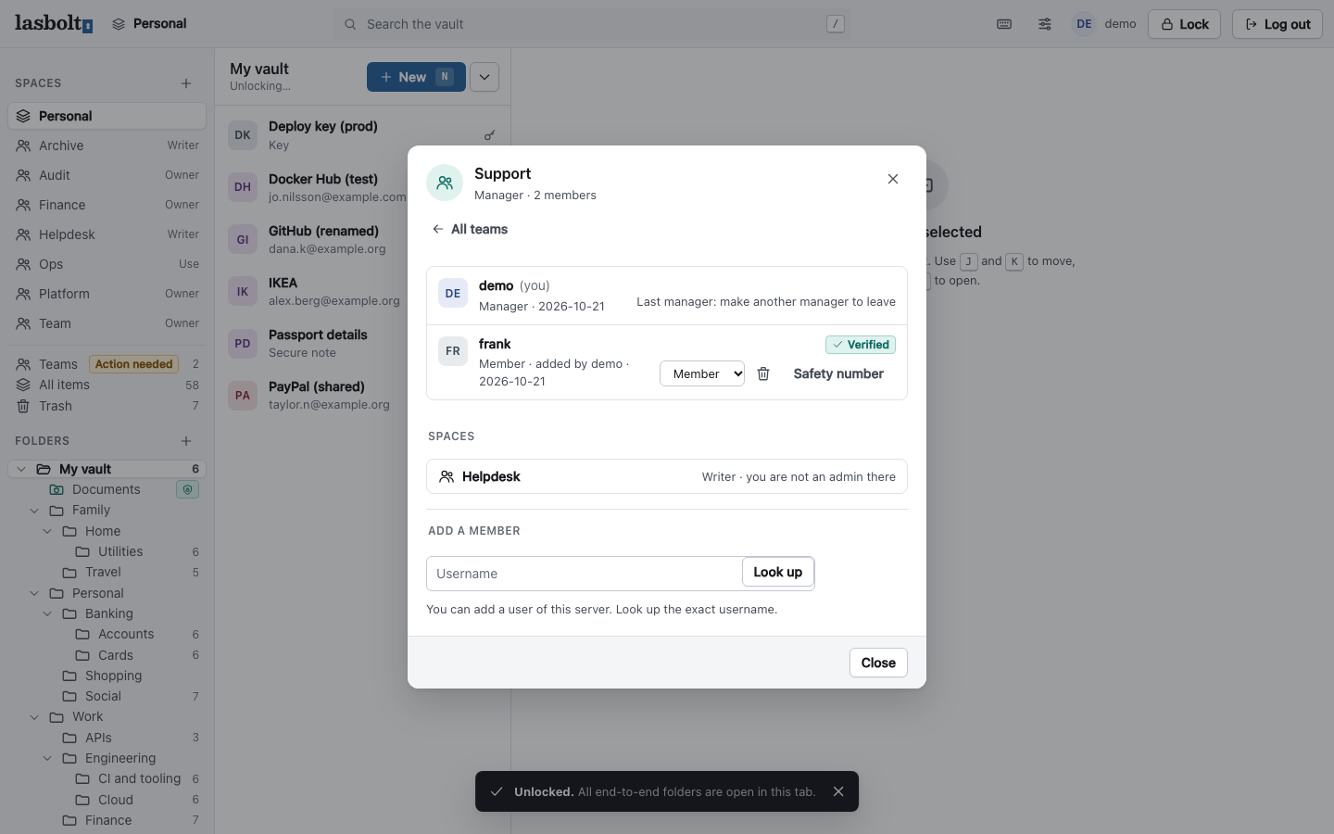Click the key icon on Deploy key item
Screen dimensions: 1334x834
(x=490, y=135)
